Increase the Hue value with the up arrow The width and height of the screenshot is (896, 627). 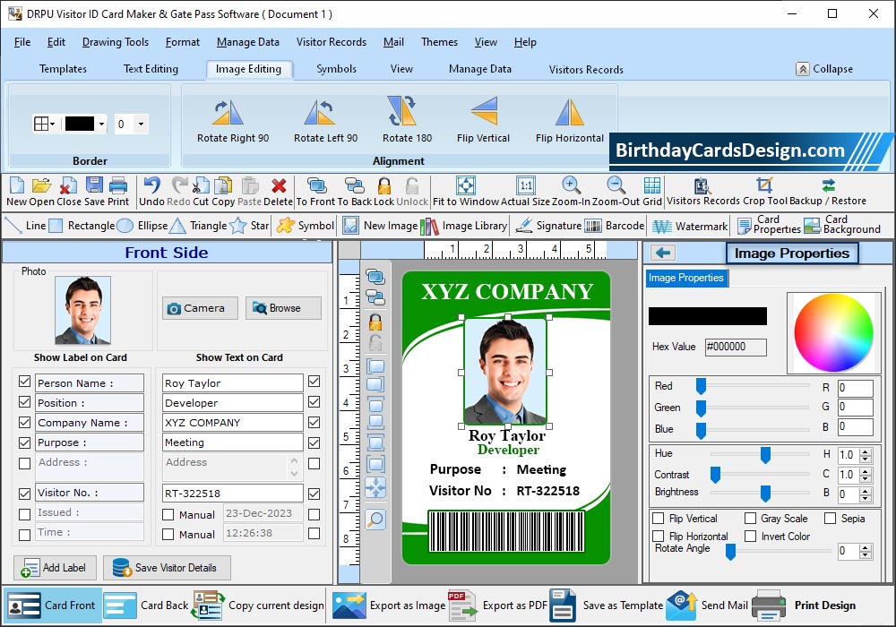(x=866, y=451)
